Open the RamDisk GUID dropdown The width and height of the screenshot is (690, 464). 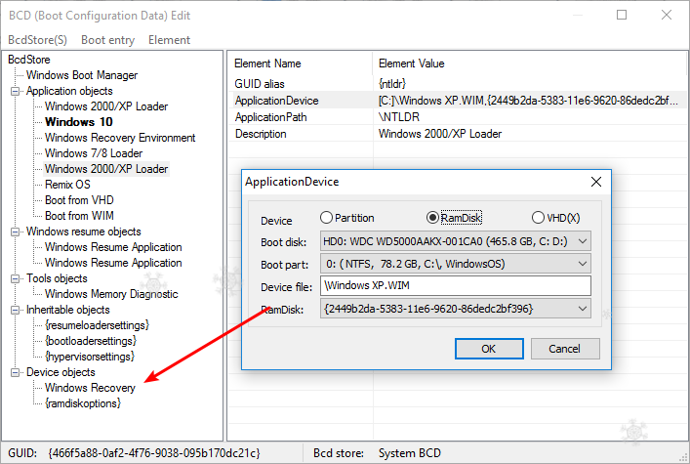coord(456,309)
